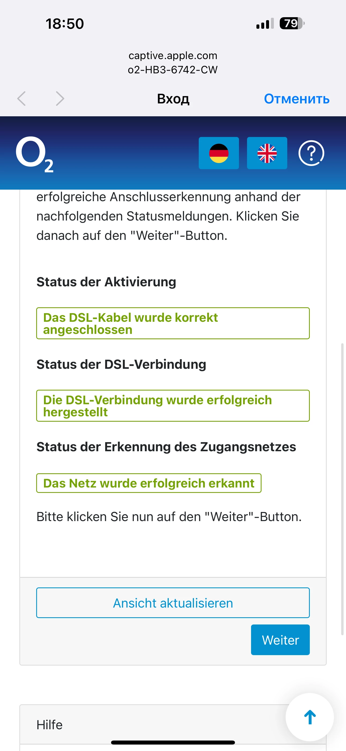Select the Netz erkannt status box
The width and height of the screenshot is (346, 751).
(x=149, y=483)
